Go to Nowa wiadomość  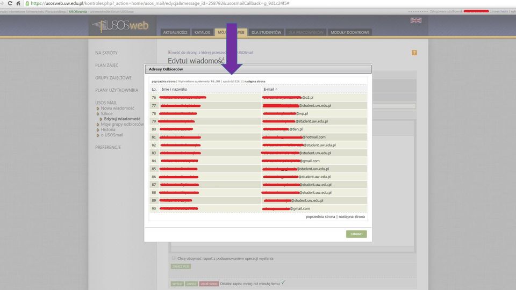118,108
